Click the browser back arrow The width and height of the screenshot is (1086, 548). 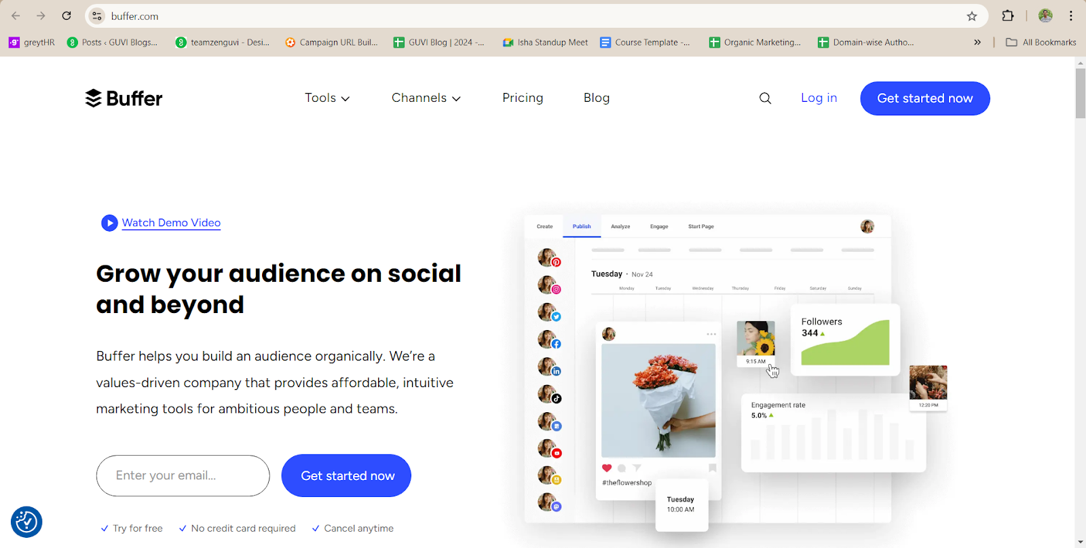(16, 16)
